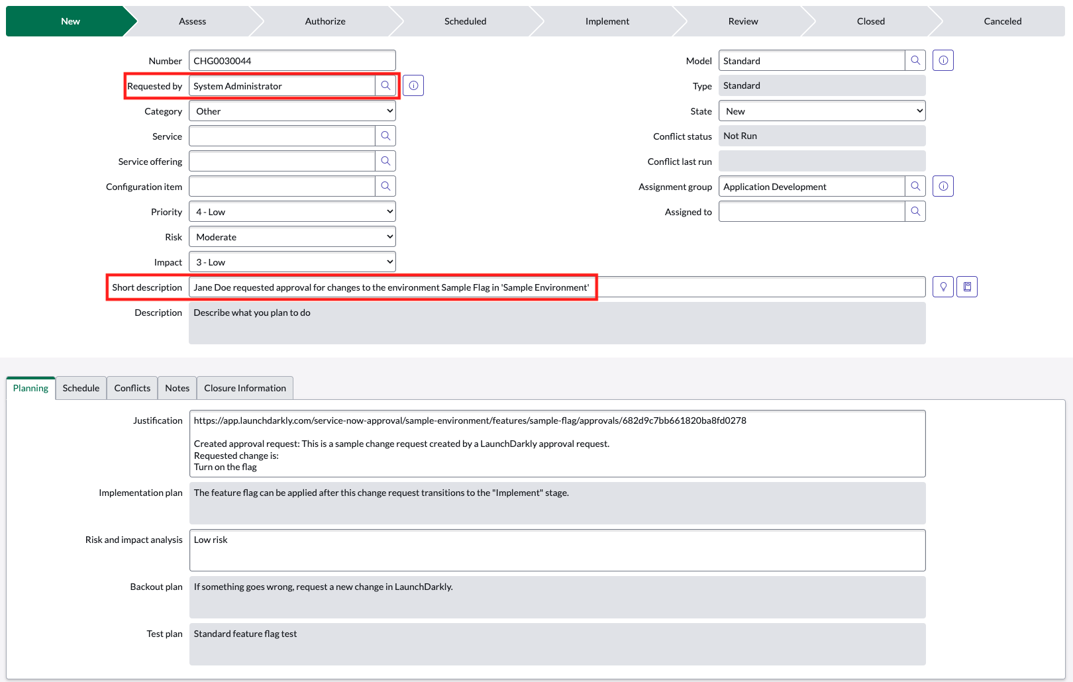Image resolution: width=1073 pixels, height=682 pixels.
Task: Open the Notes tab
Action: (177, 387)
